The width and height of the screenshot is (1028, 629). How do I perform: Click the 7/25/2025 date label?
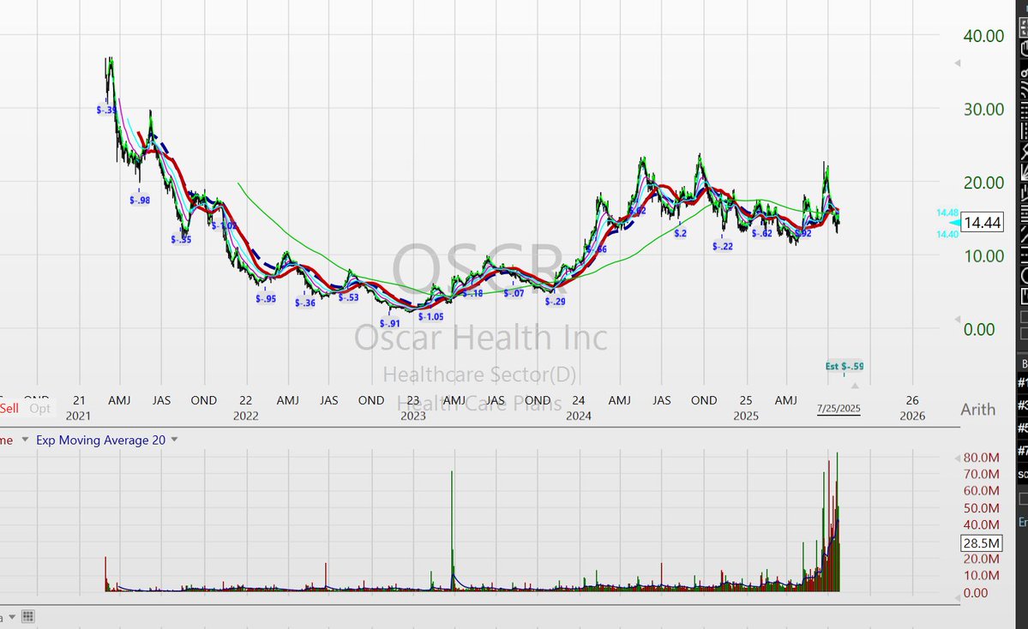839,408
